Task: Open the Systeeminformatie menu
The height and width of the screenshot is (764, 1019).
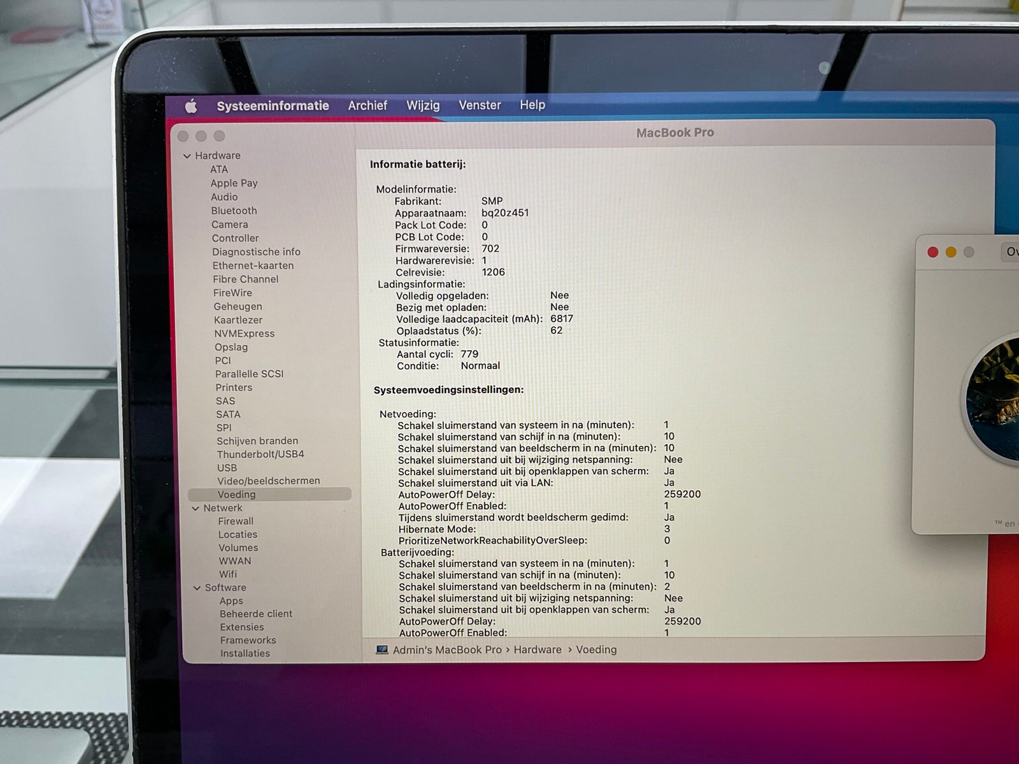Action: pyautogui.click(x=273, y=106)
